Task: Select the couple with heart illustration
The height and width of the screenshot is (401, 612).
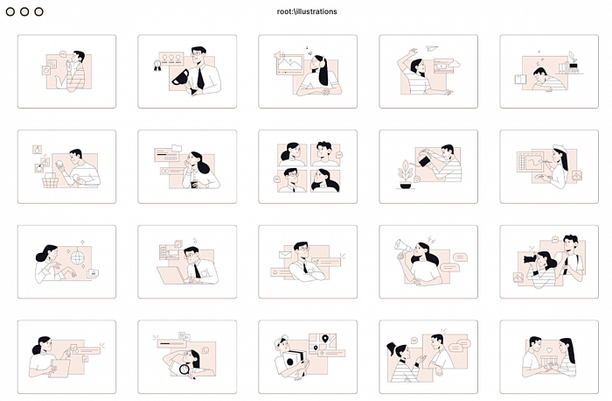Action: (x=549, y=357)
